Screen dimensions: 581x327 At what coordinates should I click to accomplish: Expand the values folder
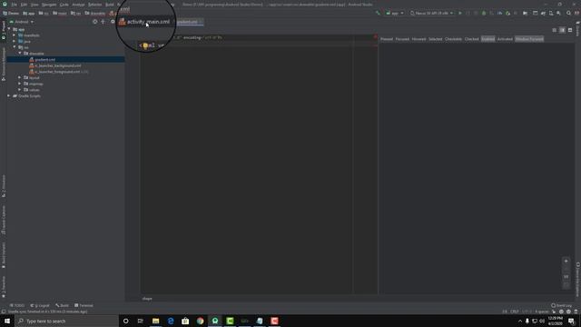(20, 90)
